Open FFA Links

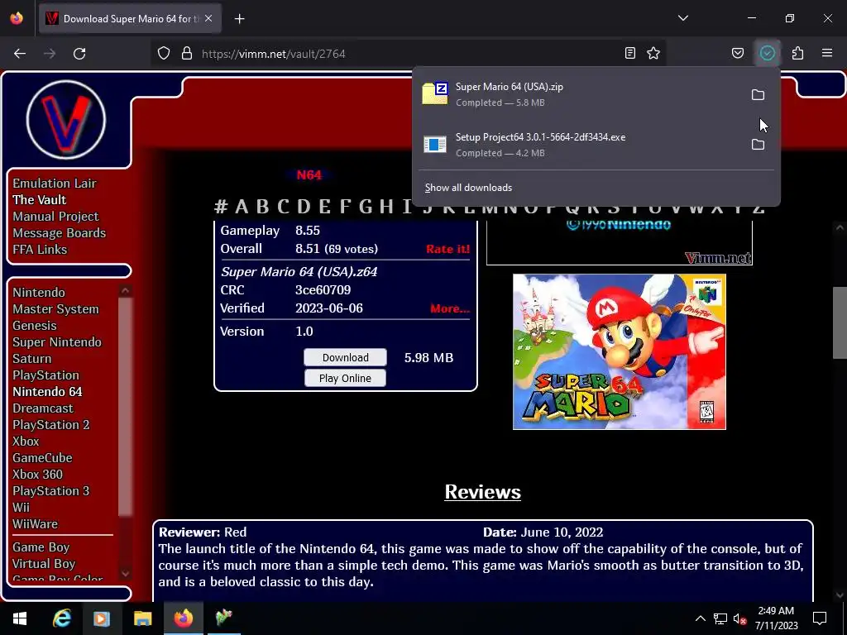pos(40,250)
